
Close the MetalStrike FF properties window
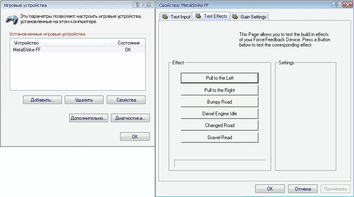pos(347,5)
